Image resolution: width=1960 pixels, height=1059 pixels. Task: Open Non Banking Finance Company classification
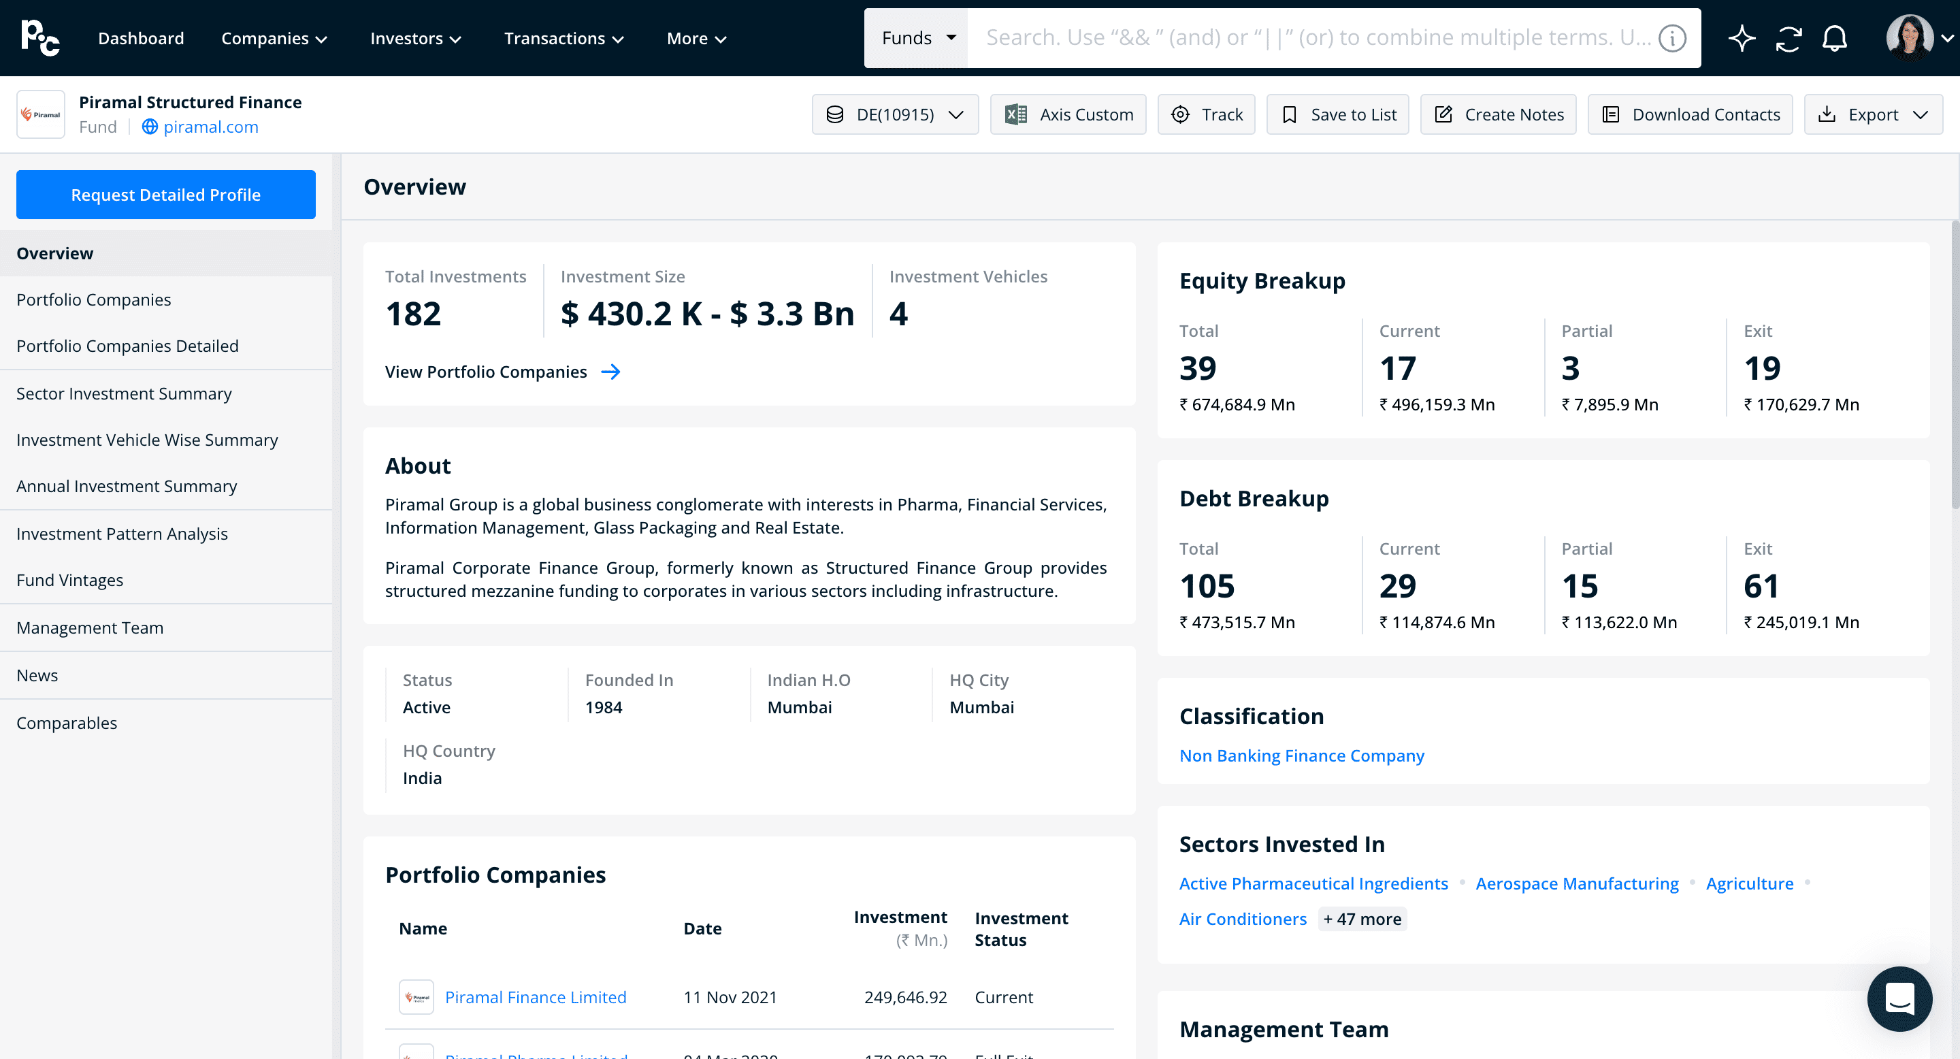1301,755
